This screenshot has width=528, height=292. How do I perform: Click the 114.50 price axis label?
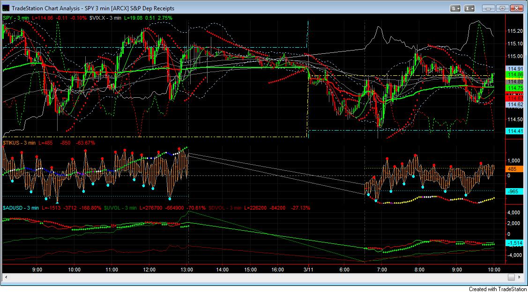coord(514,119)
